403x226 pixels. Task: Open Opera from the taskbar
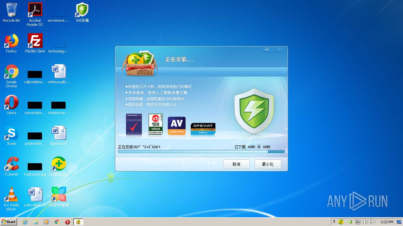[67, 222]
